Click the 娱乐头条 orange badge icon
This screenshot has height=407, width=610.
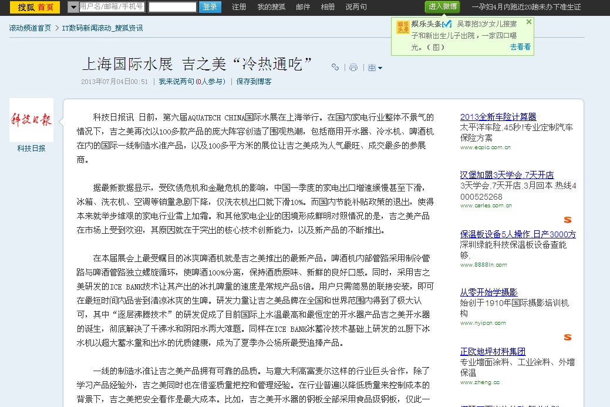click(403, 27)
